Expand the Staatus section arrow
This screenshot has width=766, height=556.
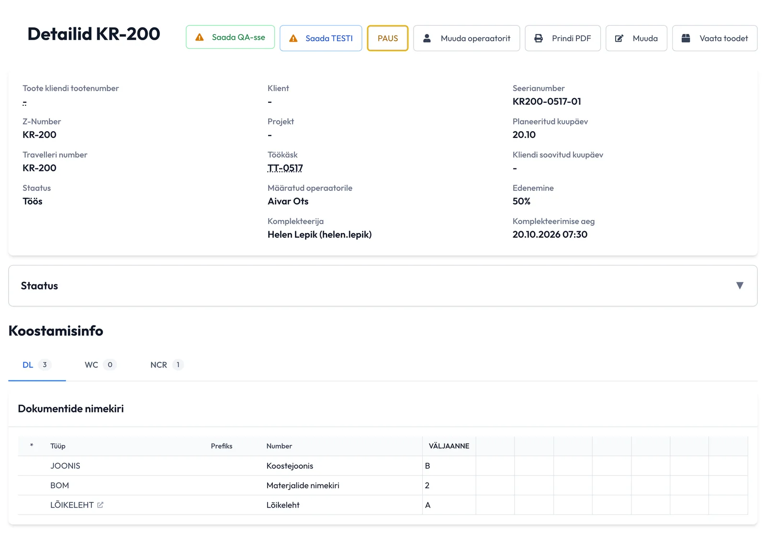[x=740, y=286]
